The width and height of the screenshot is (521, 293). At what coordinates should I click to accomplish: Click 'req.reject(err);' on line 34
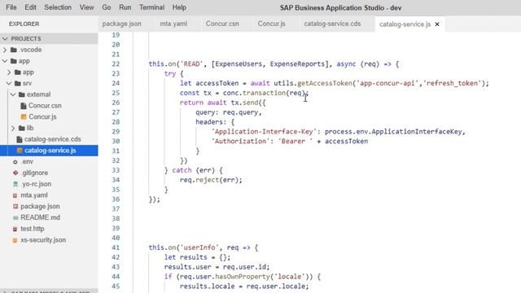pos(211,180)
